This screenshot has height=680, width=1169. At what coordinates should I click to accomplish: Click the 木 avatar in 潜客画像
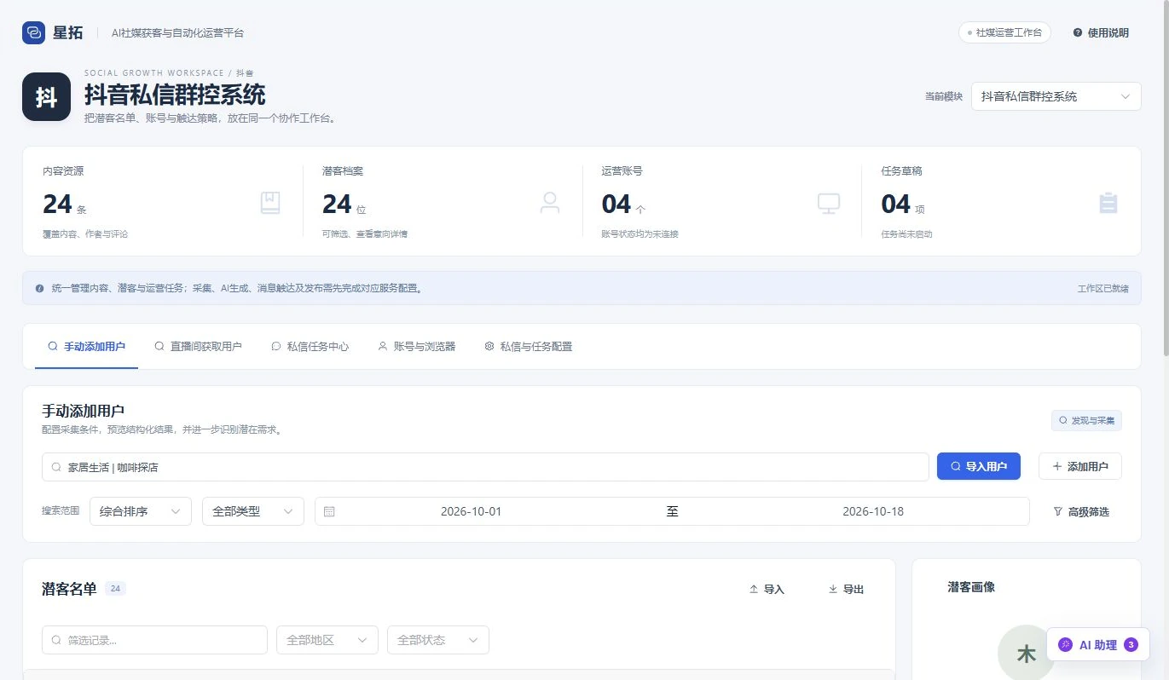1027,654
